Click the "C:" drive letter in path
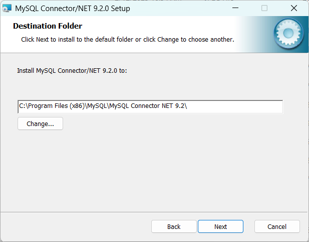The image size is (309, 242). [x=23, y=106]
